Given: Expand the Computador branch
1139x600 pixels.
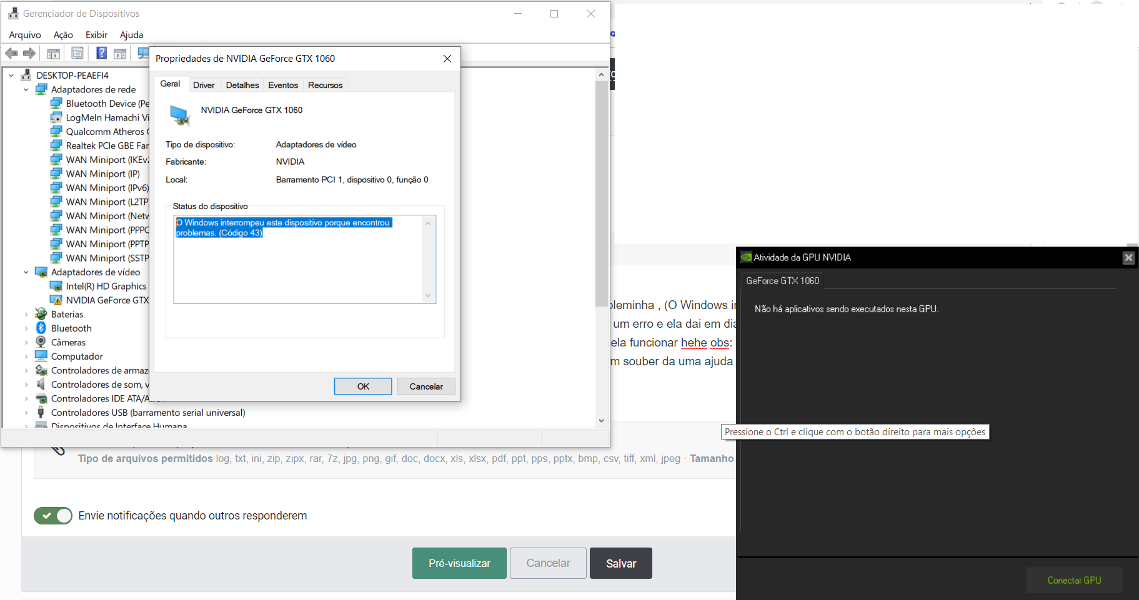Looking at the screenshot, I should (26, 357).
